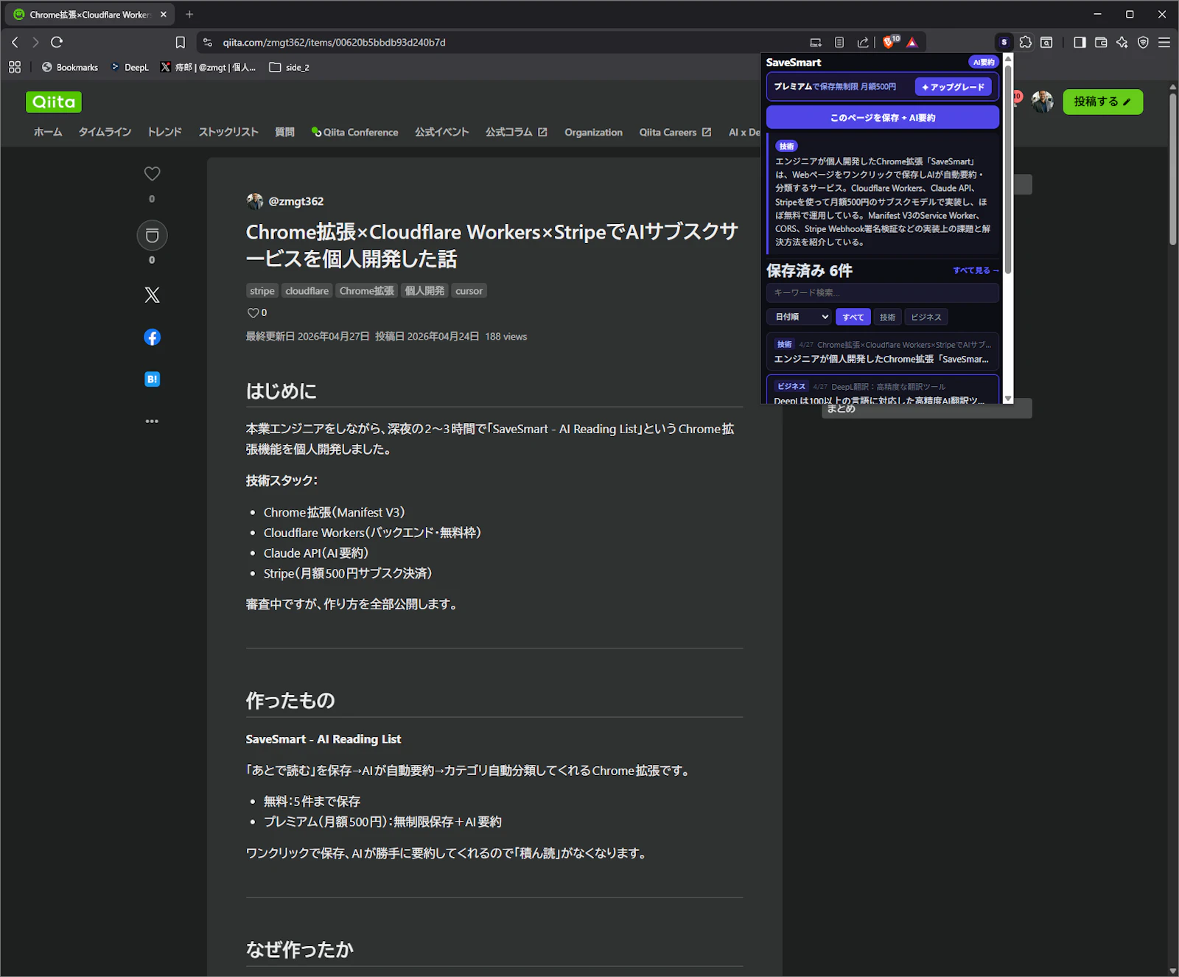Close the Chrome拡張×Cloudflare tab
1179x977 pixels.
pos(164,14)
